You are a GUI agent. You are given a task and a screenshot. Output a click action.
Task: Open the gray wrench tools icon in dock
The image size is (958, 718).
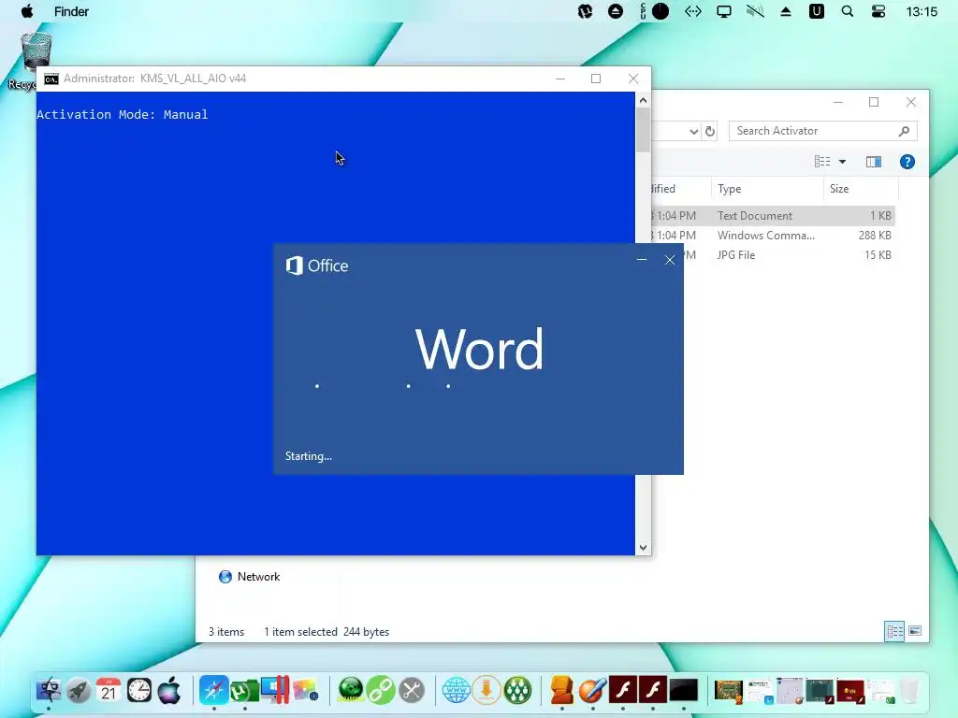(x=412, y=691)
